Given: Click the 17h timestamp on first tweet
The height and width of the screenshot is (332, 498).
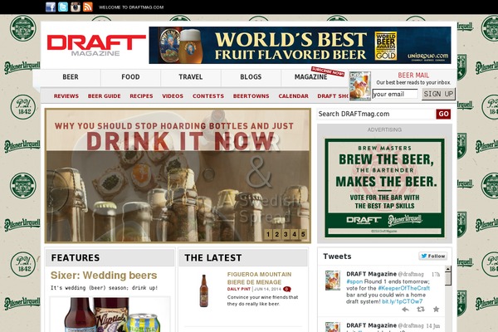Looking at the screenshot, I should coord(436,274).
